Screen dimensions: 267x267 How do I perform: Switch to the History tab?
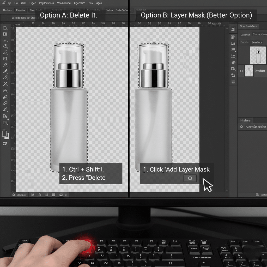coord(245,120)
